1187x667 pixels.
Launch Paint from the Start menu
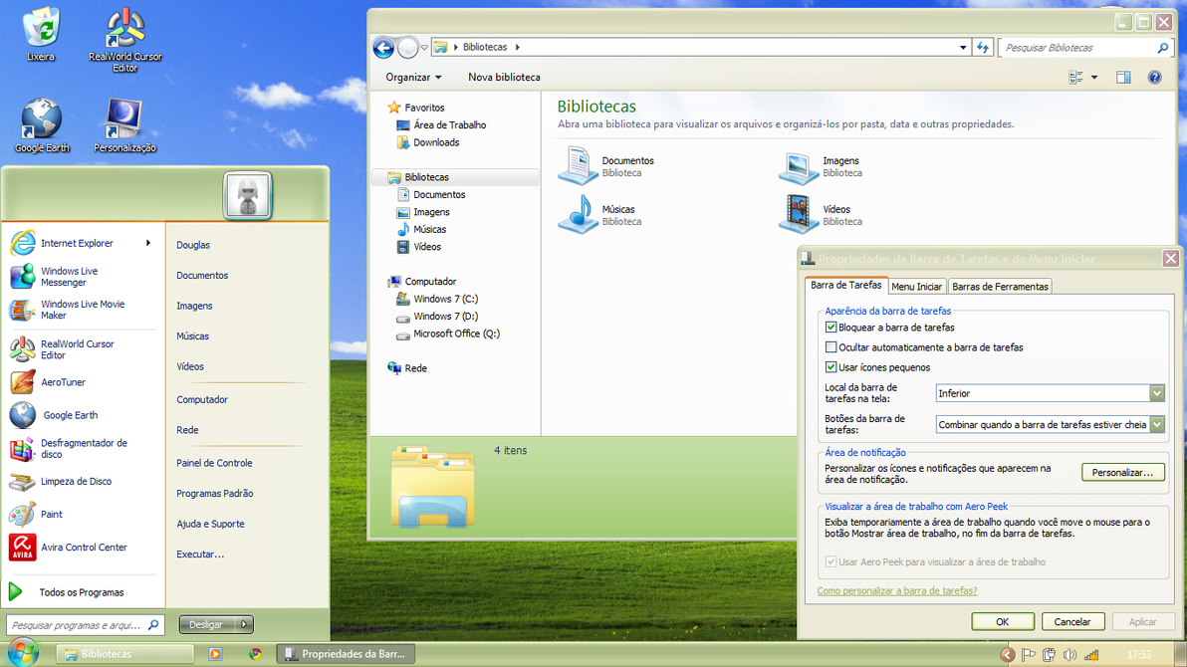coord(51,515)
